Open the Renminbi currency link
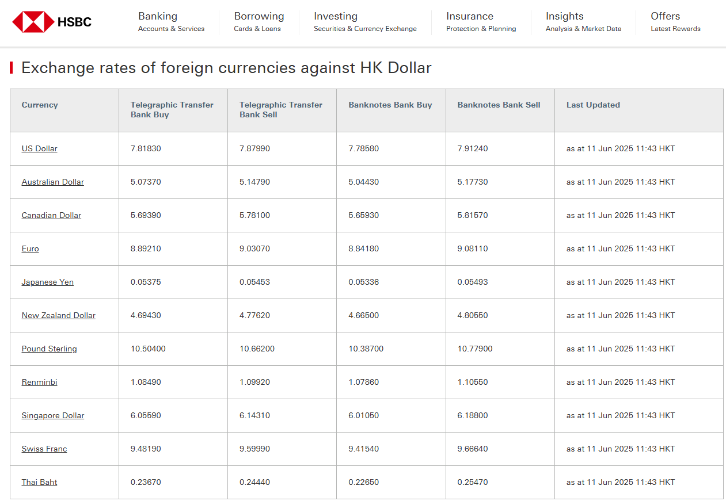This screenshot has height=501, width=726. (x=40, y=382)
